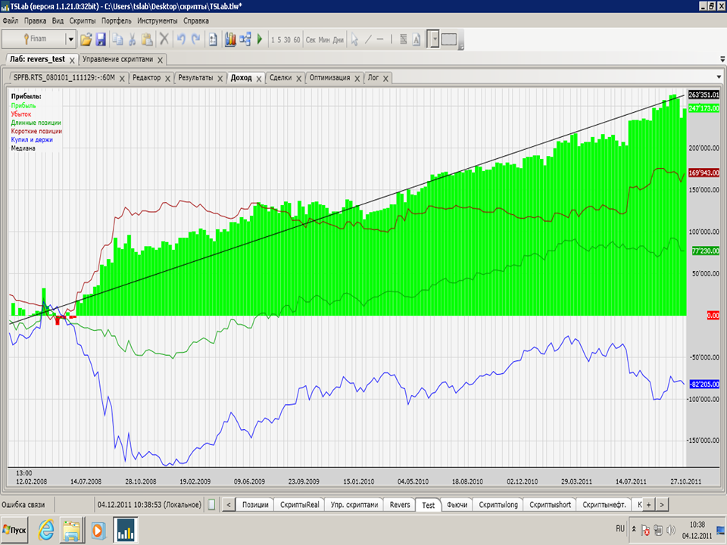This screenshot has height=545, width=727.
Task: Open the color dropdown arrow in toolbar
Action: [435, 39]
